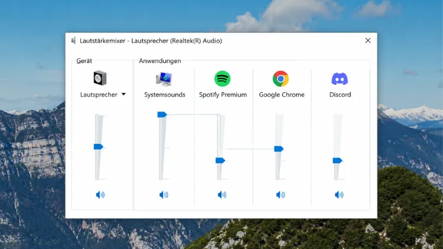Click the Anwendungen group heading
443x249 pixels.
point(160,61)
